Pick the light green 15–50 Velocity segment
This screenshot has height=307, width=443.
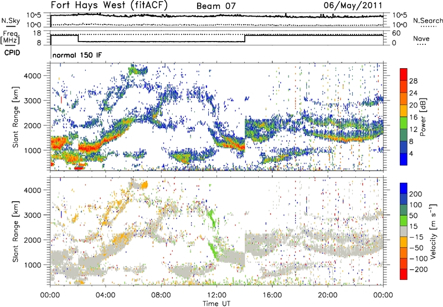tap(404, 221)
